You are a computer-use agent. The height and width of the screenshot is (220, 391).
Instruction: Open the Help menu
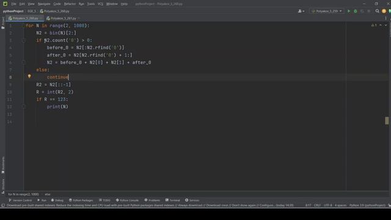[x=124, y=4]
